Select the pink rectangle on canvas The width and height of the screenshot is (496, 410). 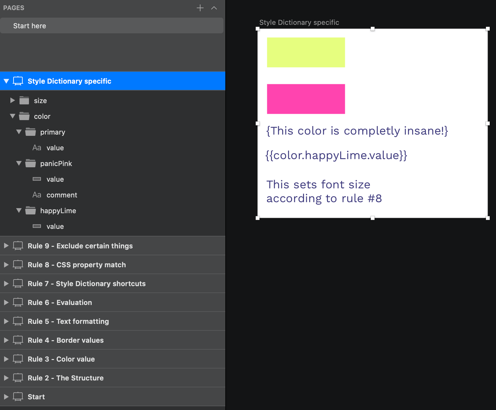click(306, 99)
